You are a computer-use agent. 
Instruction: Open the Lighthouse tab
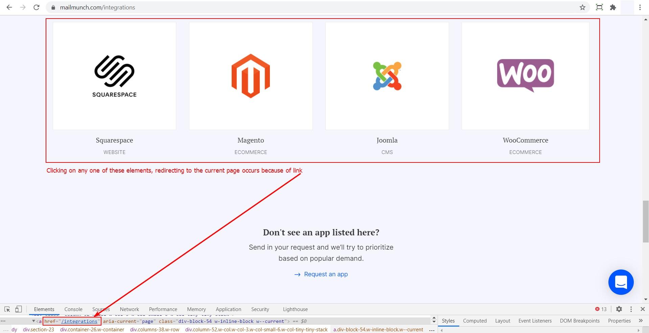[x=295, y=309]
